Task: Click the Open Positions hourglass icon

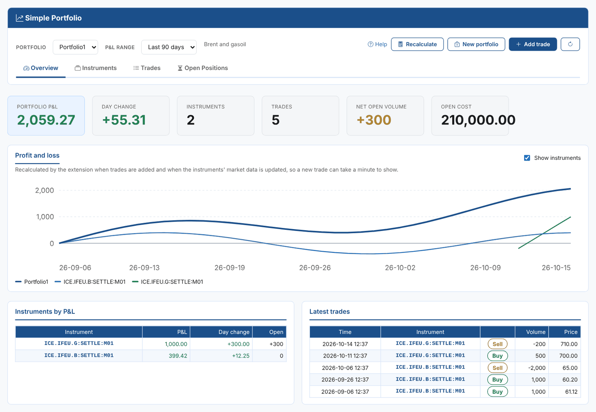Action: coord(180,68)
